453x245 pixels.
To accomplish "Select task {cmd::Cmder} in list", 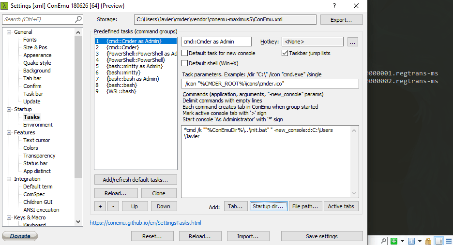I will 136,47.
